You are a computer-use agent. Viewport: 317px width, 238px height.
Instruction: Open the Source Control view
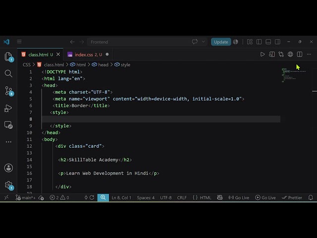coord(9,91)
